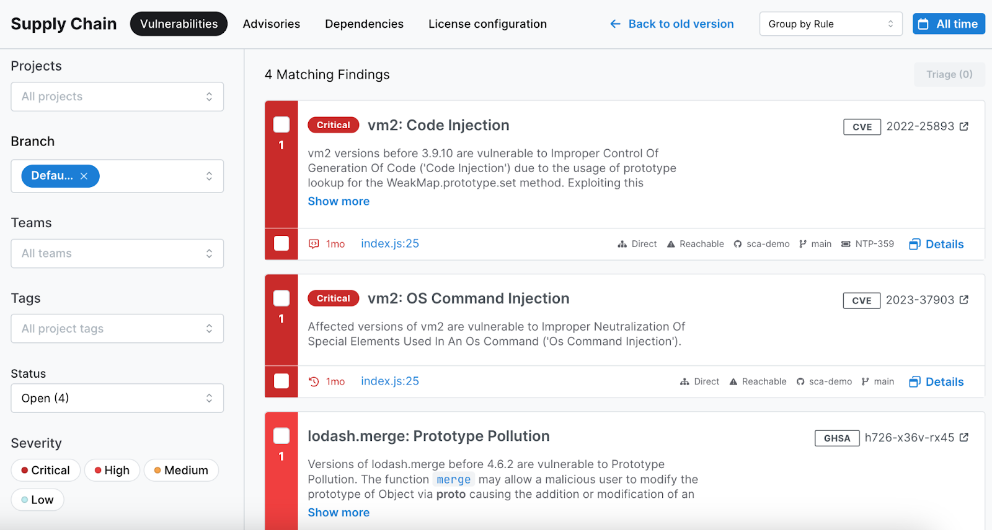Open the Status Open (4) dropdown
992x530 pixels.
(117, 398)
